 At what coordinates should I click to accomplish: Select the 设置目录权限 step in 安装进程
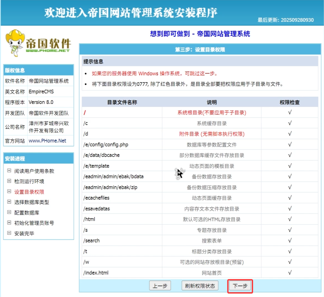coord(29,192)
